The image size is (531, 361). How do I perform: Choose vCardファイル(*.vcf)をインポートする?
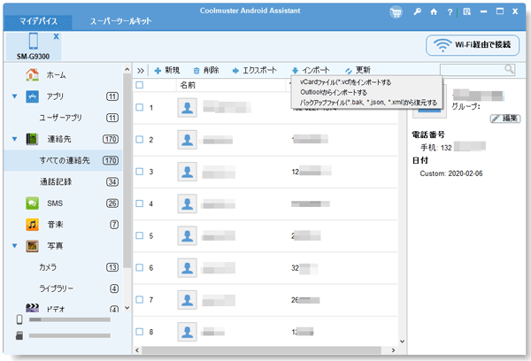click(x=345, y=82)
